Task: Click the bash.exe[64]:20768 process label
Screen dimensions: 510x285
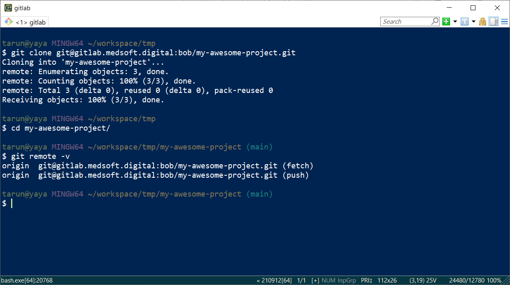Action: [27, 280]
